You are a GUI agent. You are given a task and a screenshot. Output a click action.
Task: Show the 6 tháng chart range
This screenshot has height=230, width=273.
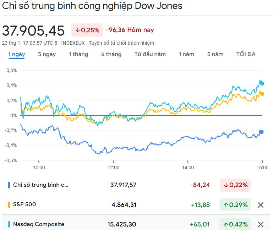click(111, 54)
